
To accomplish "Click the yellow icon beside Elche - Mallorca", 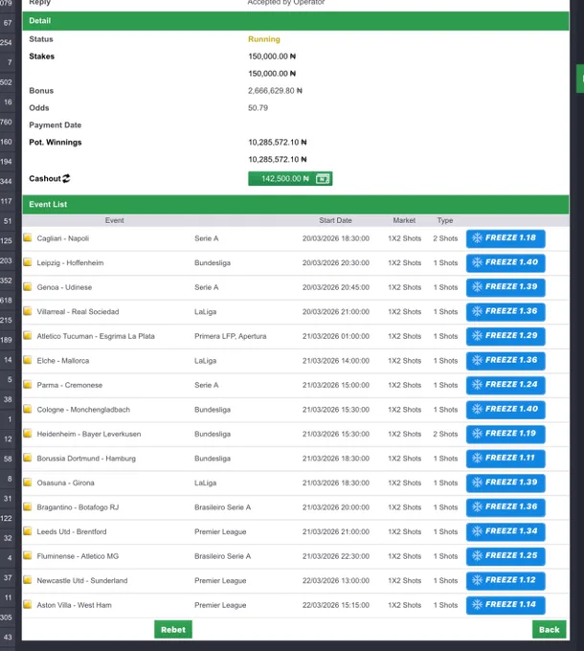I will click(x=28, y=360).
